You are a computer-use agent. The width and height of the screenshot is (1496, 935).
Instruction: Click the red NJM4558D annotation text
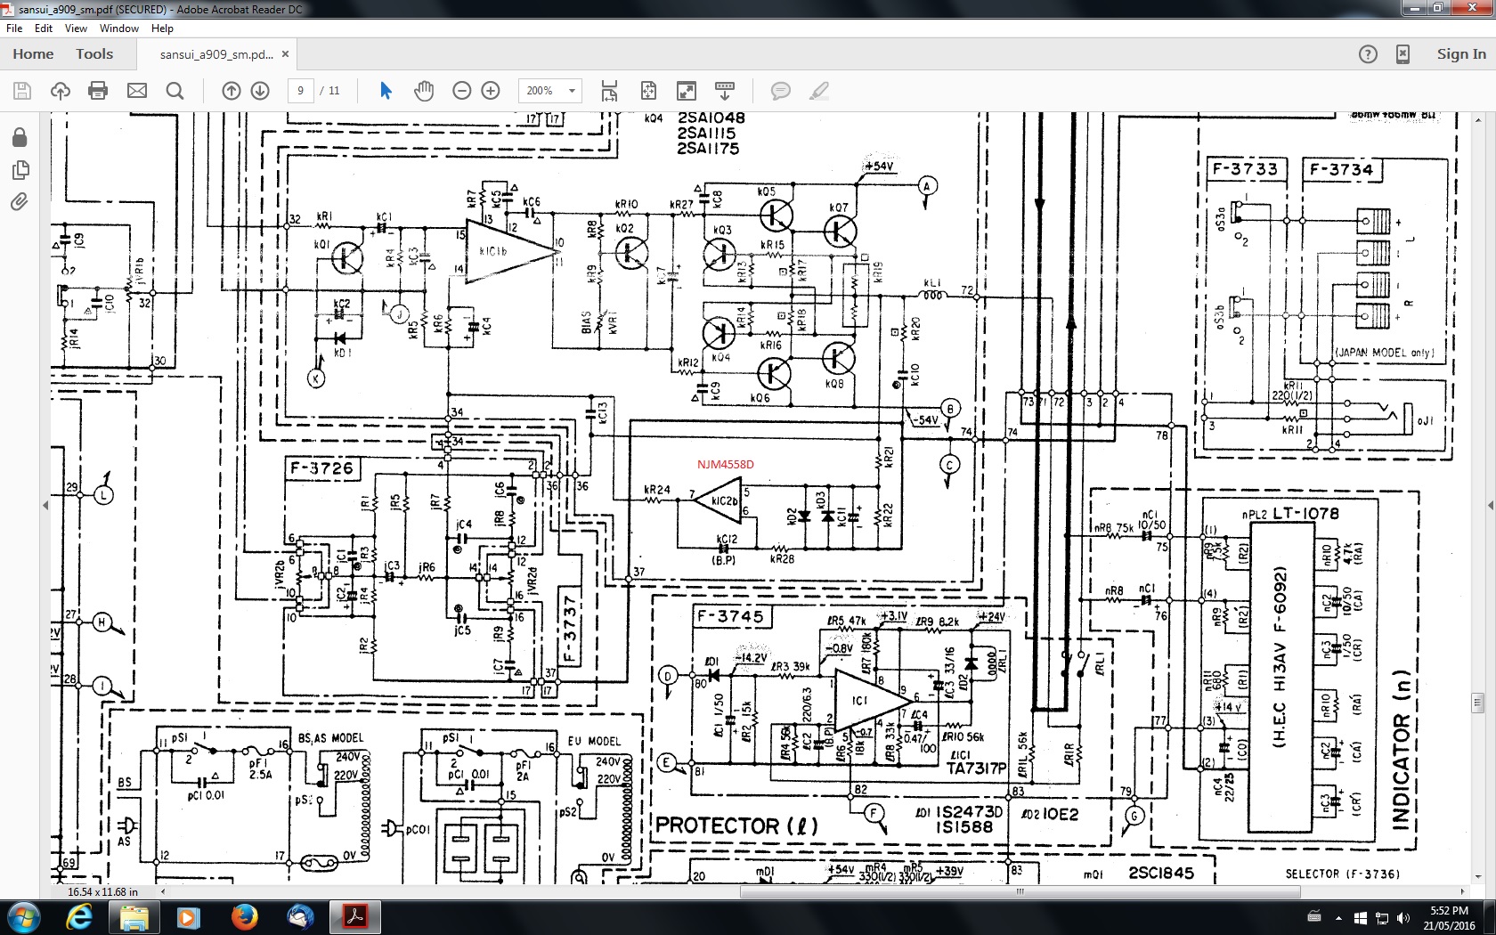(725, 464)
